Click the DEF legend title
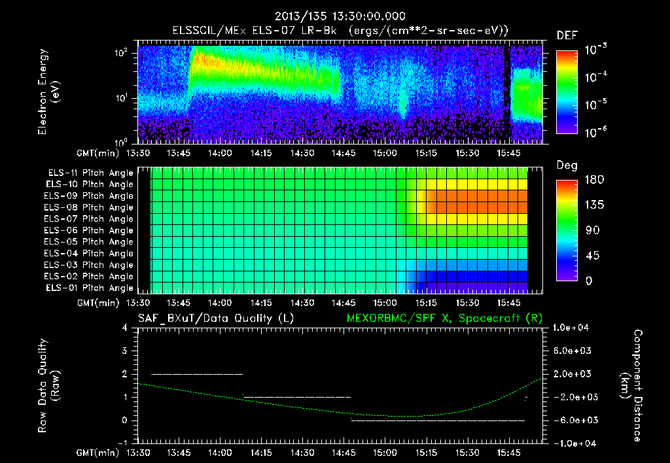The image size is (670, 463). click(x=567, y=36)
